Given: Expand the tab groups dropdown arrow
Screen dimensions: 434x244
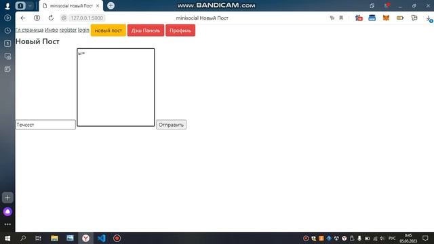Looking at the screenshot, I should tap(30, 5).
